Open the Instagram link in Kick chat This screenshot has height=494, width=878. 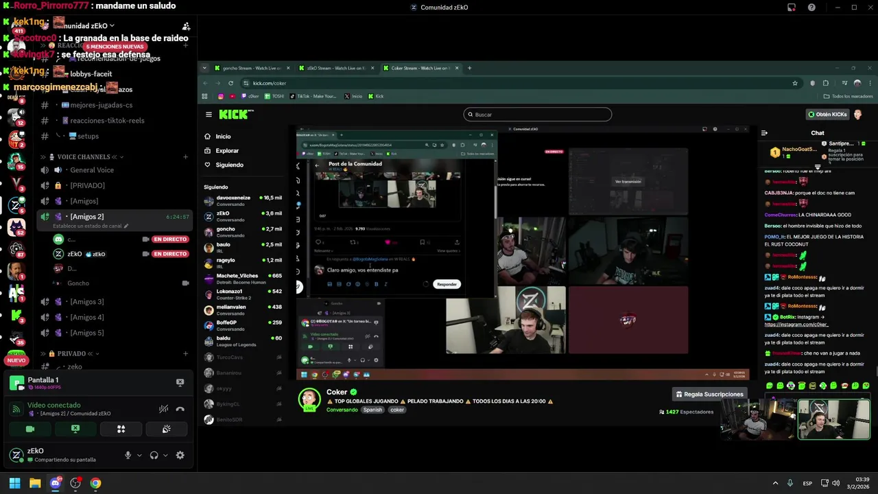(796, 324)
